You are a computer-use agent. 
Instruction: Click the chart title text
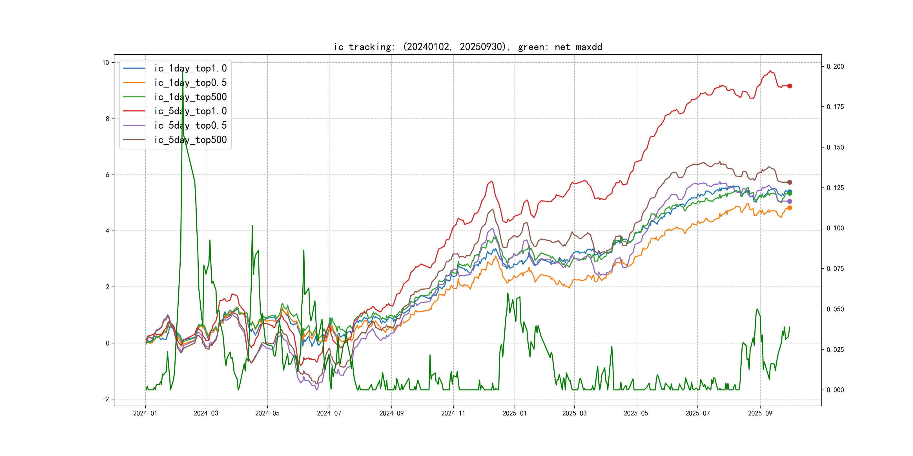click(468, 47)
